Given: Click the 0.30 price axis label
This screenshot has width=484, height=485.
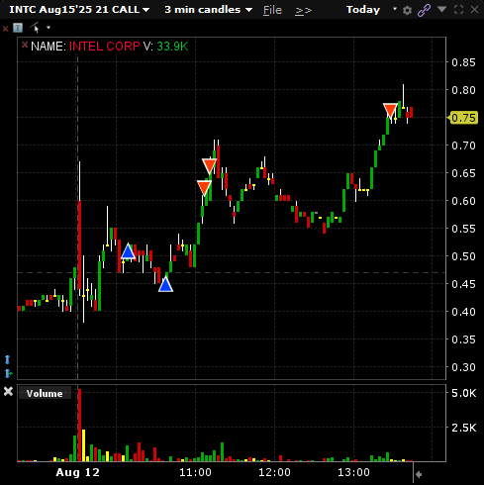Looking at the screenshot, I should tap(463, 367).
